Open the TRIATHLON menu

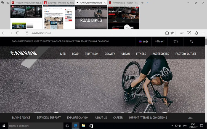tap(92, 54)
